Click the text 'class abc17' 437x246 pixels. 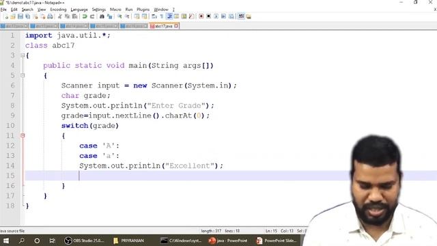tap(50, 46)
